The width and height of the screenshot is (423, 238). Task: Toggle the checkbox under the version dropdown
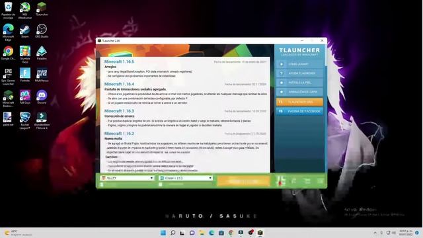(x=161, y=184)
